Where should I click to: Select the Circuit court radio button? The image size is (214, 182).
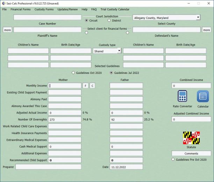pos(86,20)
